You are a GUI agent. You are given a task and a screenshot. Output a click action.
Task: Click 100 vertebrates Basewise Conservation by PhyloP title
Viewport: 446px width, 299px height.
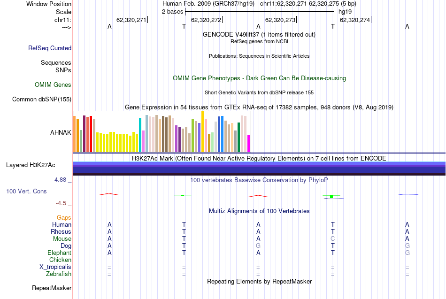[259, 180]
